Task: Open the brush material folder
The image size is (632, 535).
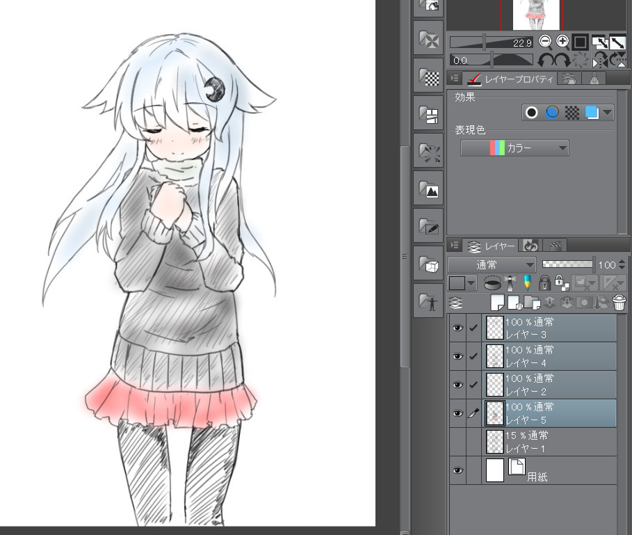Action: [428, 226]
